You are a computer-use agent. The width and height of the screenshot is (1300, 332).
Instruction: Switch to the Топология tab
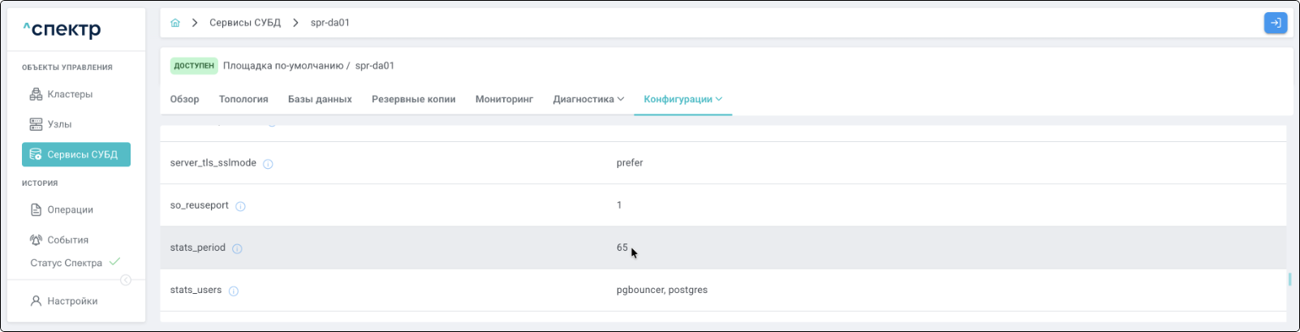[243, 99]
